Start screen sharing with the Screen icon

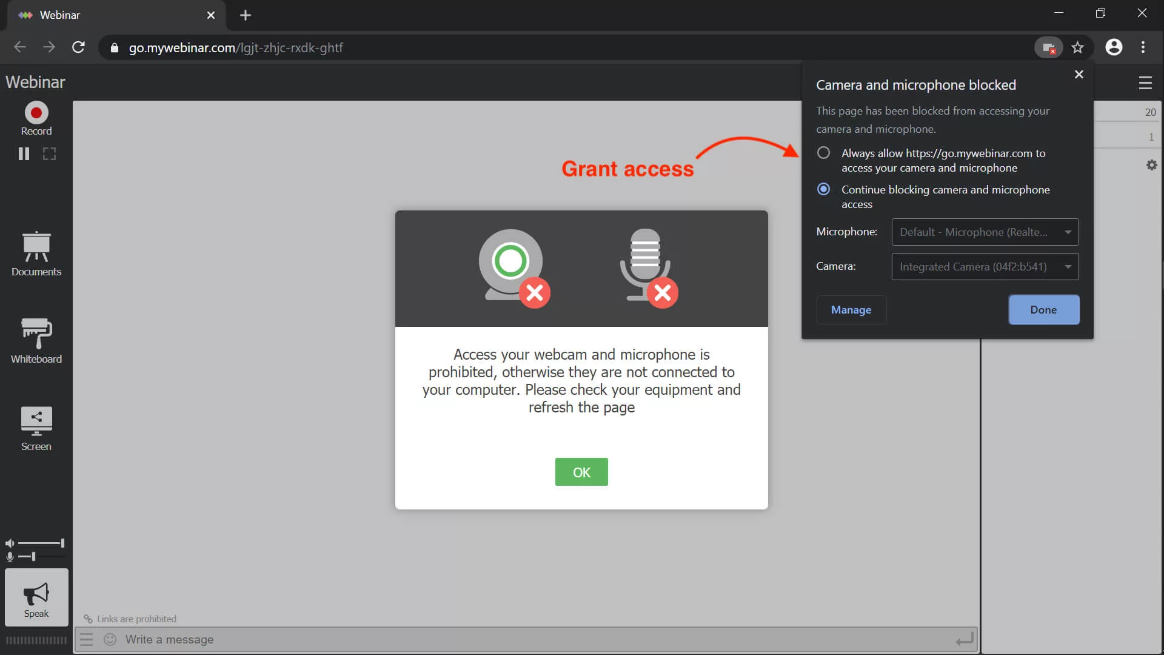tap(35, 428)
